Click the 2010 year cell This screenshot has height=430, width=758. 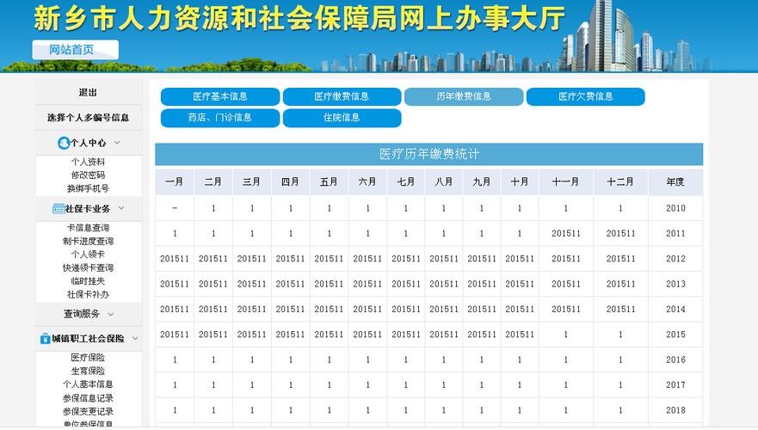675,208
